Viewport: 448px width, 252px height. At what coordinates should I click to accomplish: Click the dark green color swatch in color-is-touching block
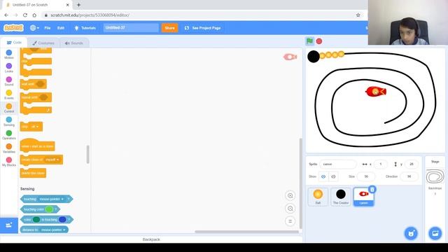click(36, 220)
